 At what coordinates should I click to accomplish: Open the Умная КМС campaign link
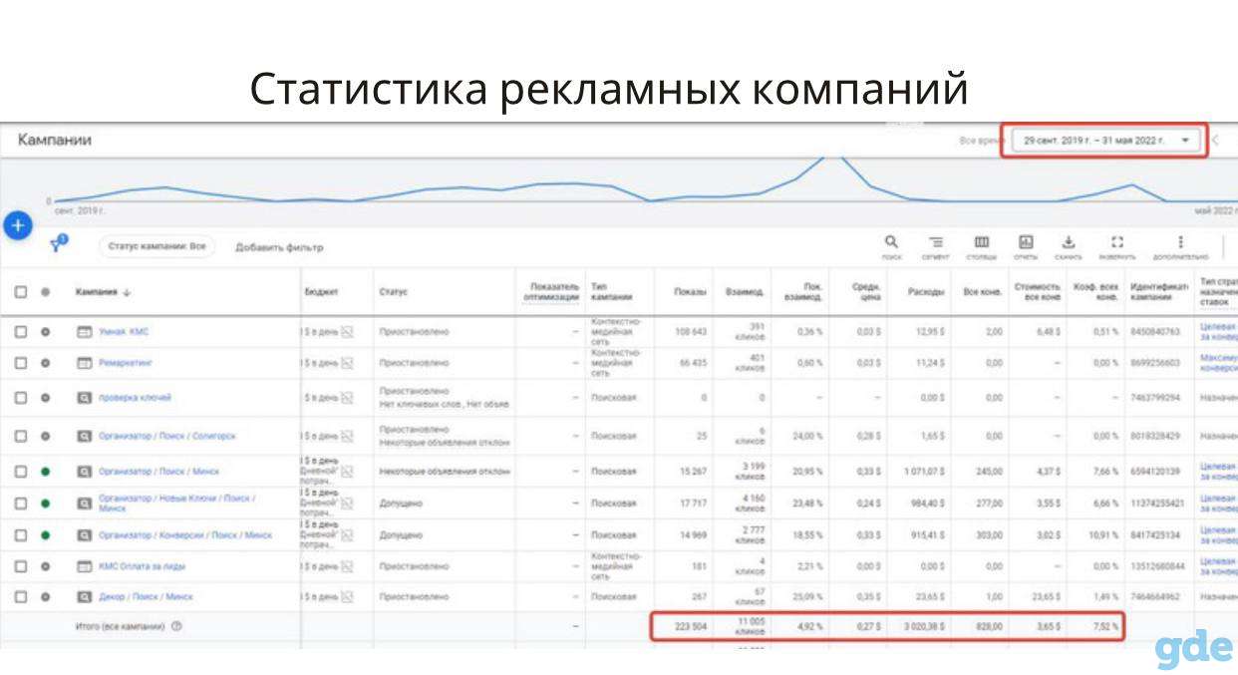pos(124,332)
